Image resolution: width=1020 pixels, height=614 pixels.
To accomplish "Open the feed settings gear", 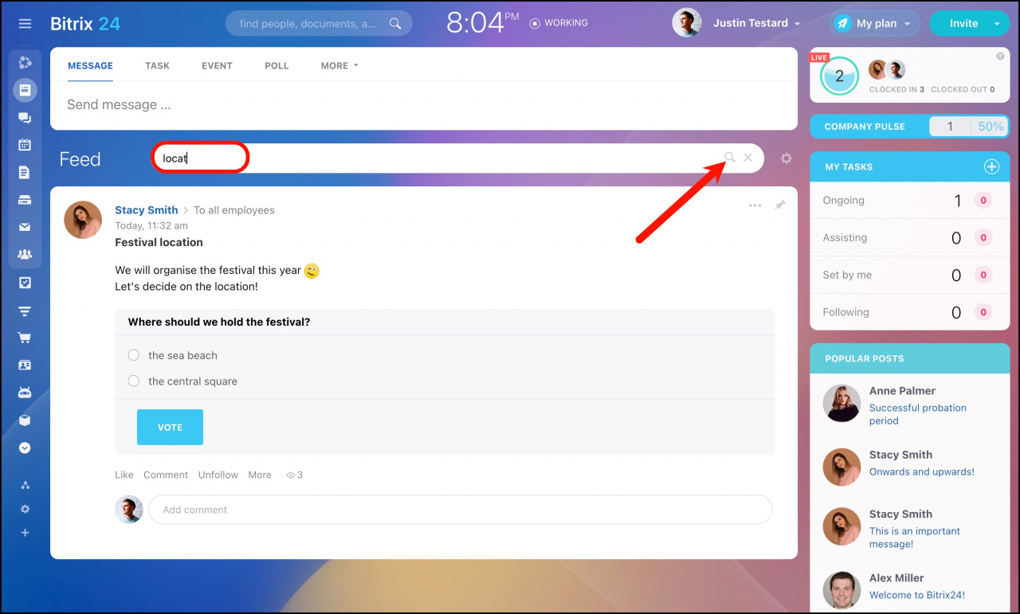I will tap(787, 158).
